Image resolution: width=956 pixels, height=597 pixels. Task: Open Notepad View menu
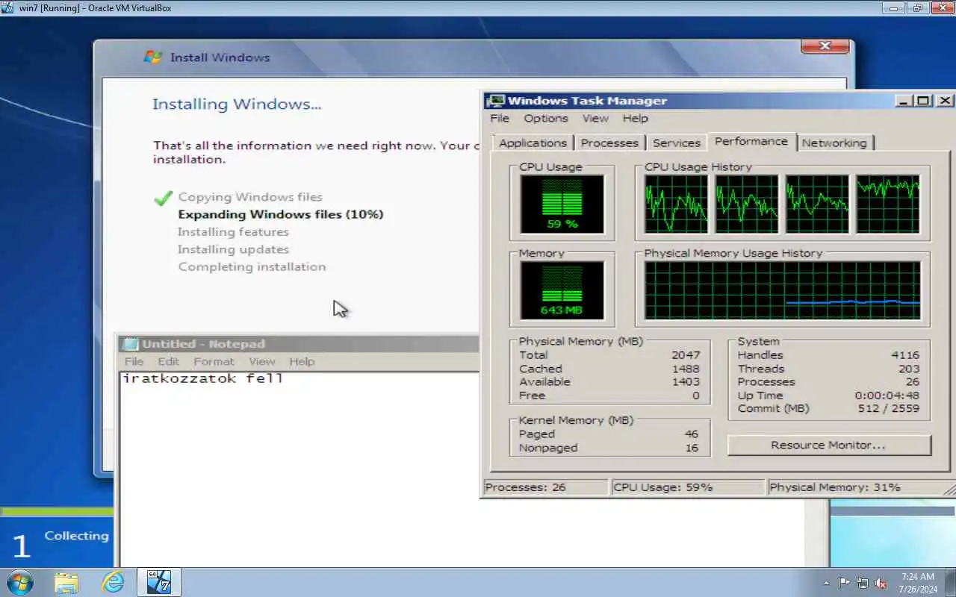click(x=262, y=361)
